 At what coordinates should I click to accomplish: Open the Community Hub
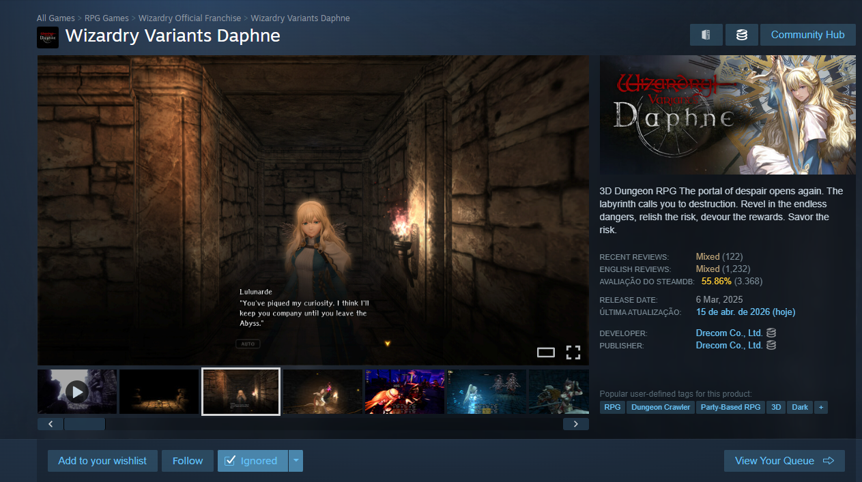807,35
